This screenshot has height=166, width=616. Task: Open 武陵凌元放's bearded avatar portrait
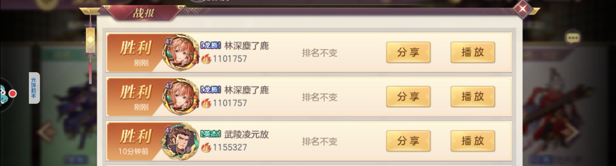point(180,141)
